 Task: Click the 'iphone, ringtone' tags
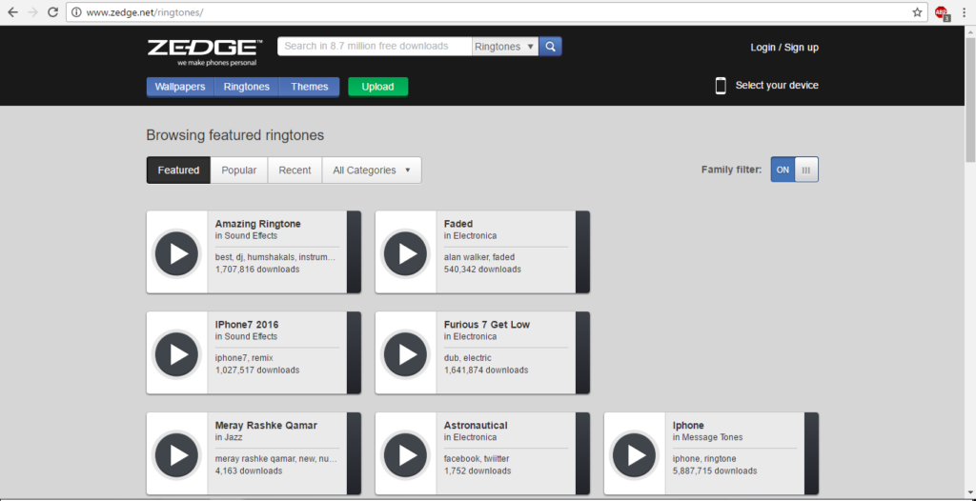pos(704,459)
